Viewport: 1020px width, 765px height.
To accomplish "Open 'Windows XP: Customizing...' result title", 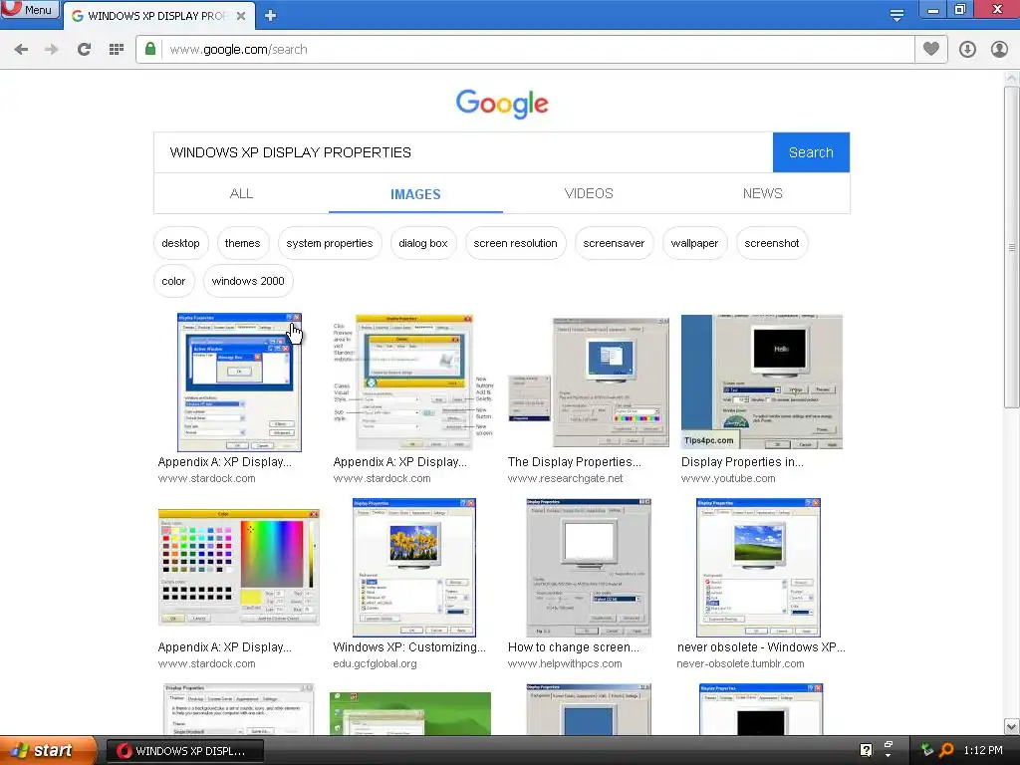I will [409, 647].
